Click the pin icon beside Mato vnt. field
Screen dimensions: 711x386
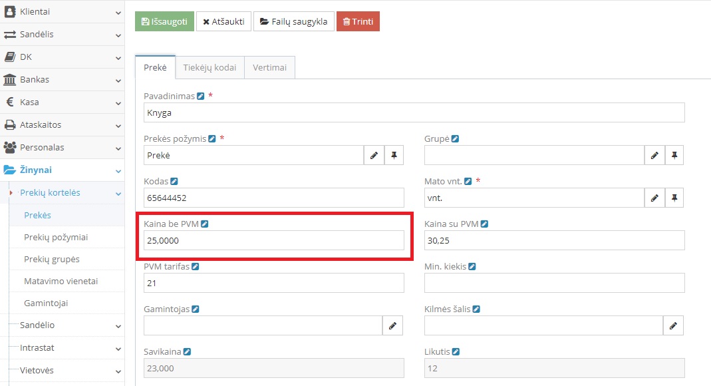point(674,198)
